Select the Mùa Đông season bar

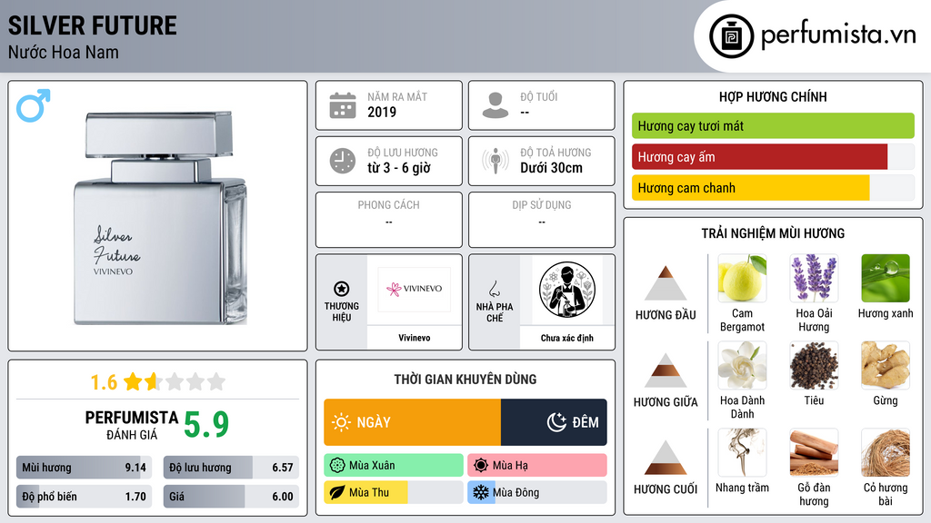pos(537,493)
